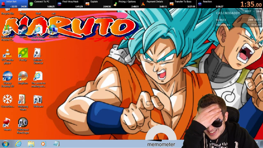Screen dimensions: 263x148
Task: Select the 'Reaction' split
Action: point(210,4)
